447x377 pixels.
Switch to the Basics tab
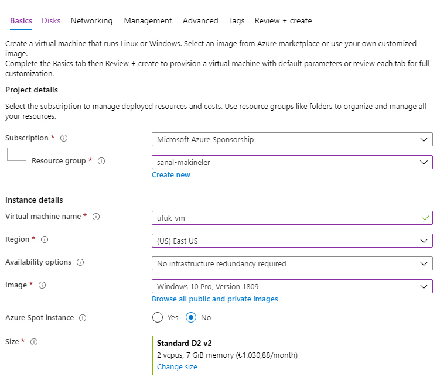pos(21,21)
